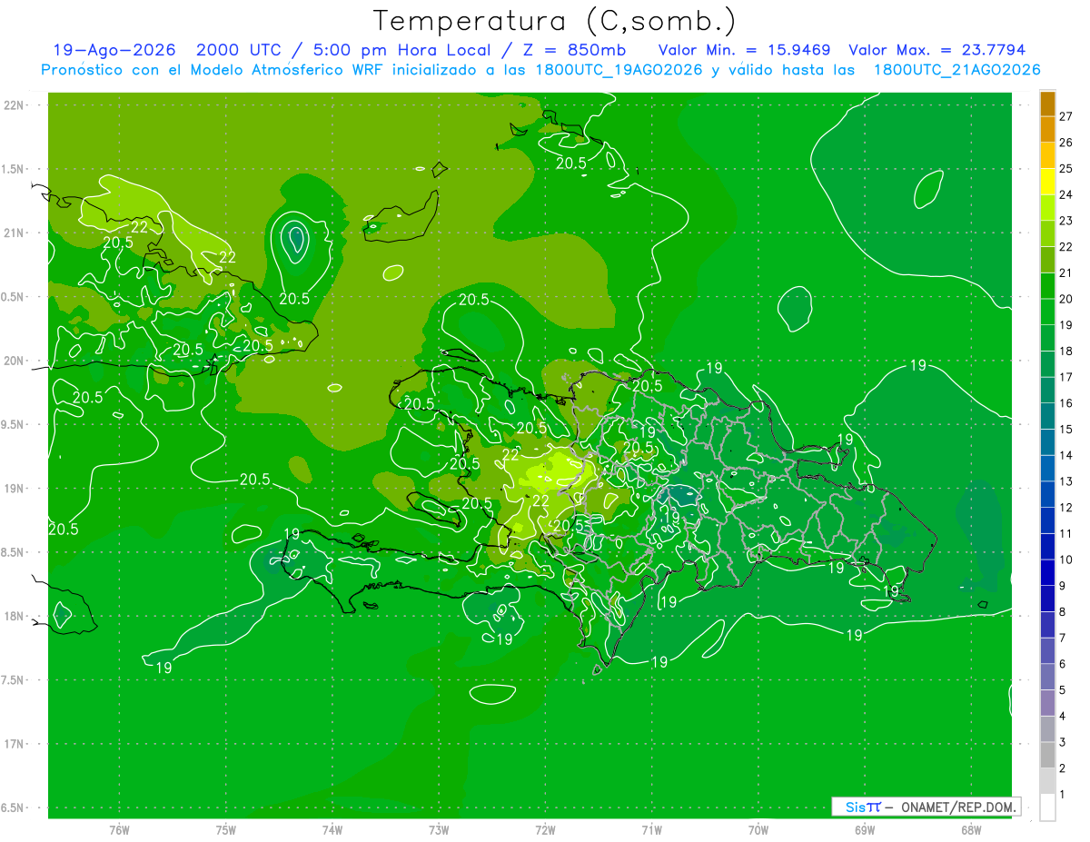Click the colorbar label "3"
This screenshot has height=842, width=1090.
pos(1063,743)
